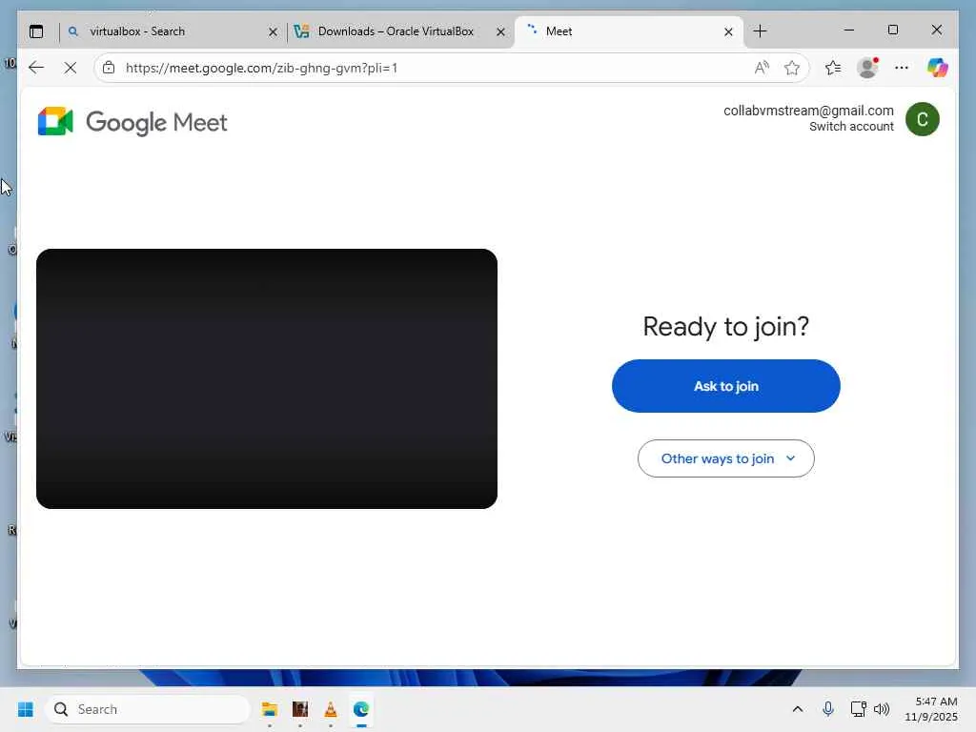Open the Windows Start menu
Screen dimensions: 976x732
point(26,709)
